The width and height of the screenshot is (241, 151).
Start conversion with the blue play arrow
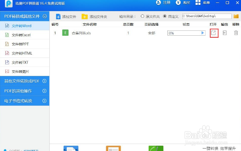click(x=202, y=33)
